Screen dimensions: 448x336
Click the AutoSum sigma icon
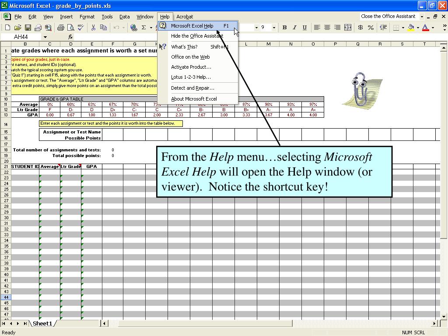[x=143, y=28]
